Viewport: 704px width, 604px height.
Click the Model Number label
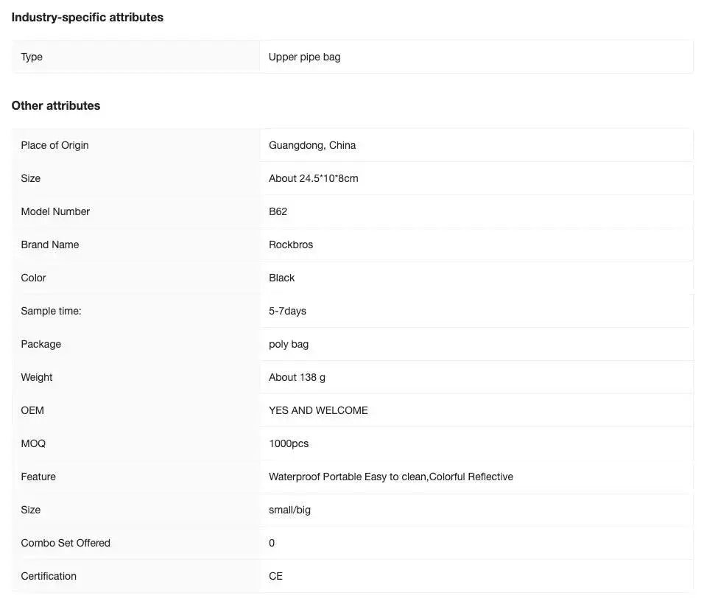tap(55, 211)
